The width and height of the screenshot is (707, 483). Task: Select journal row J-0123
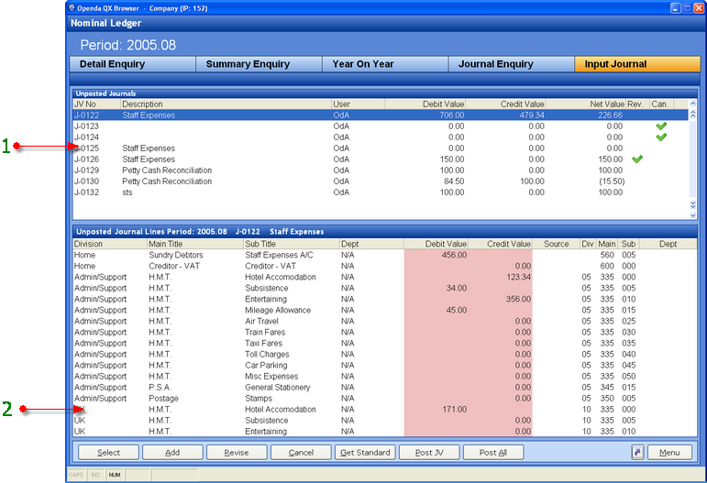click(x=381, y=126)
